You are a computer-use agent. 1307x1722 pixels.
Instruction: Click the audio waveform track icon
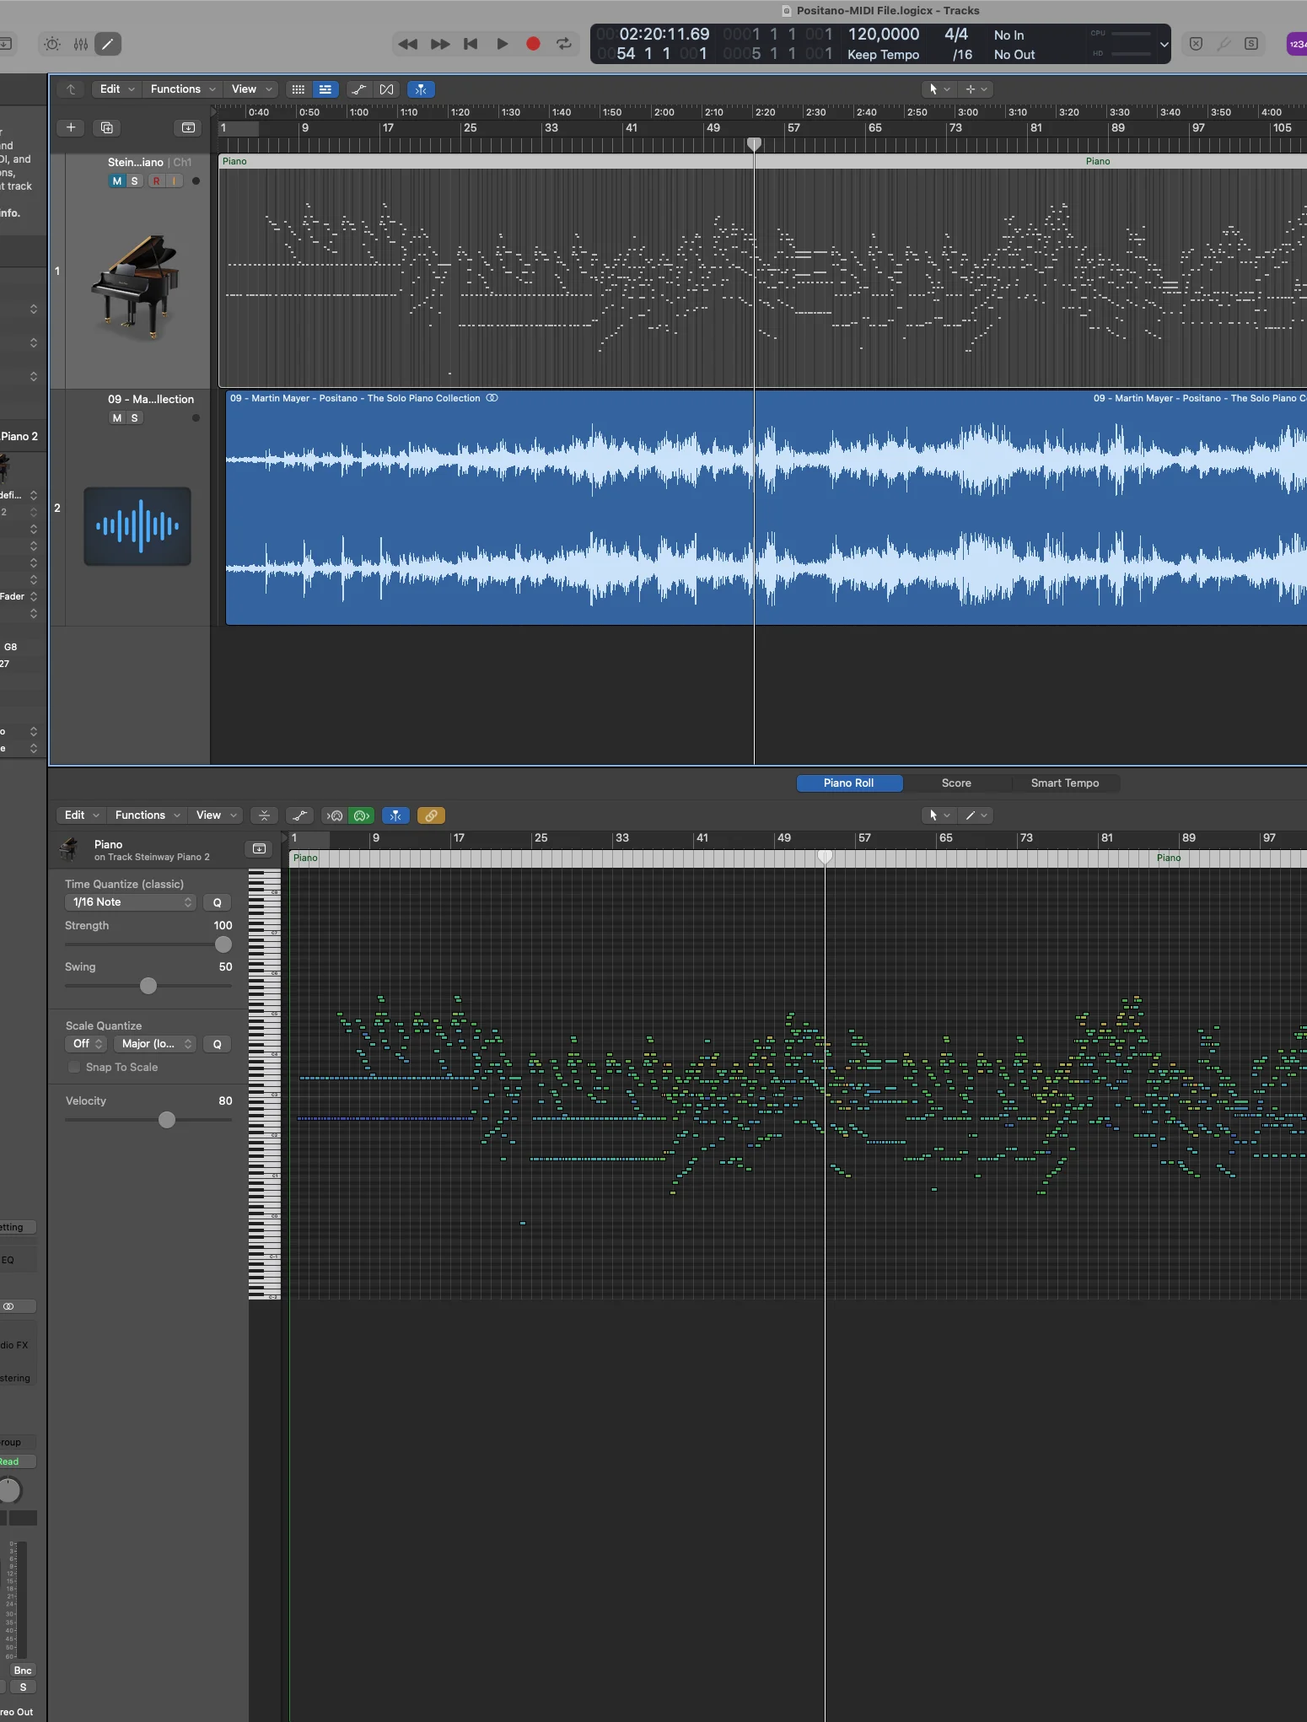(137, 526)
